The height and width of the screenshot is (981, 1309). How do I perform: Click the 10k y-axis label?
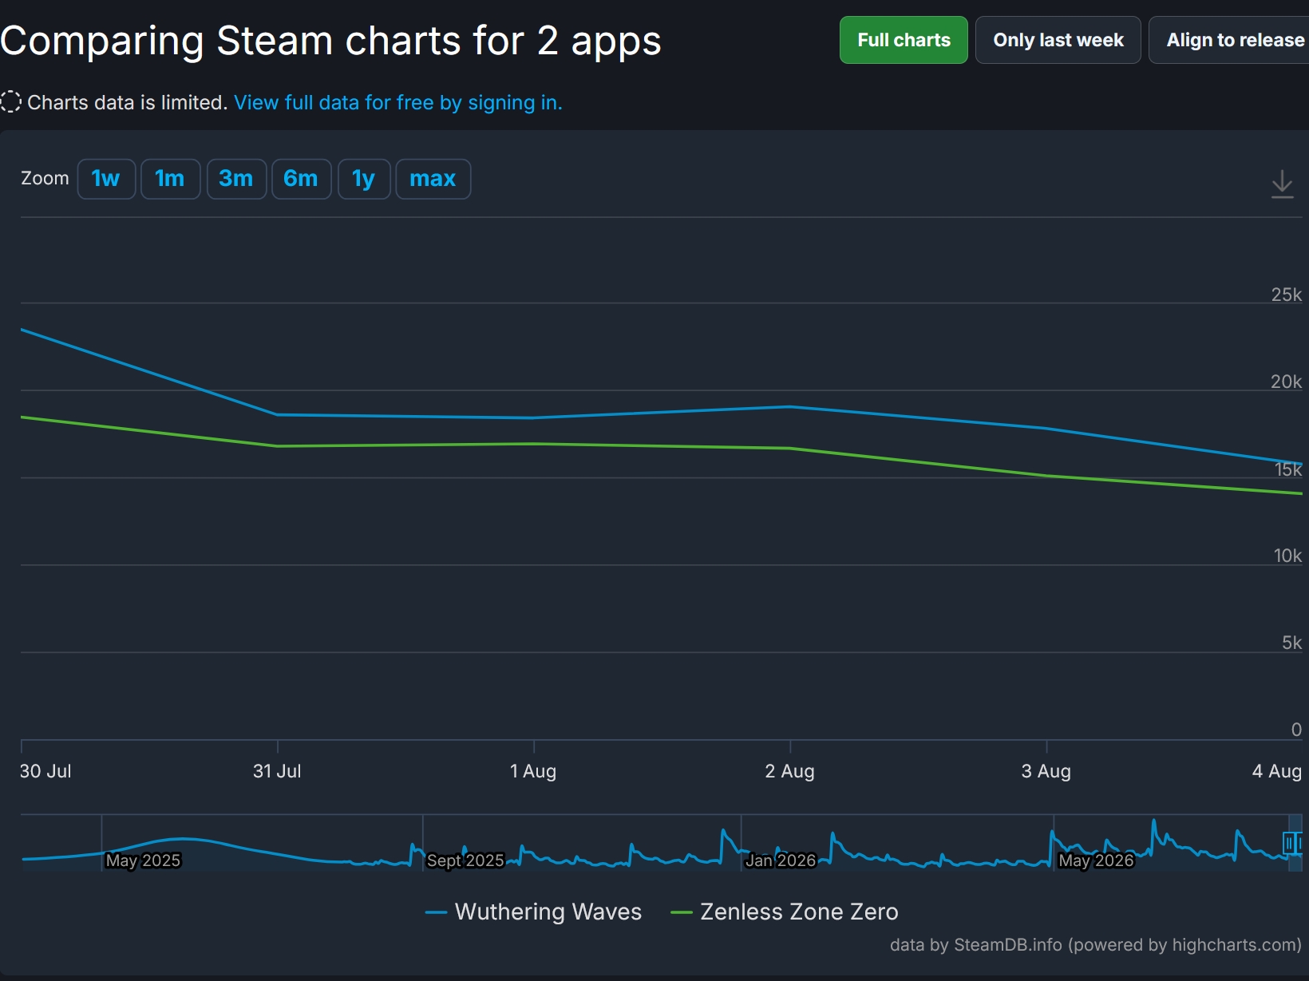(1287, 556)
